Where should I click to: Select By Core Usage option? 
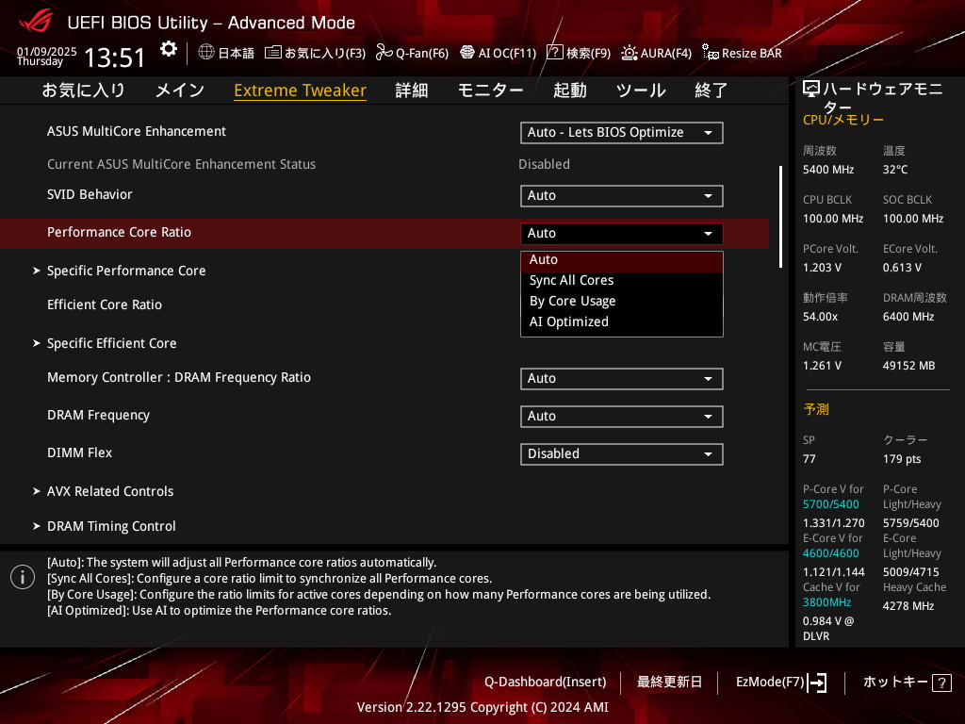572,301
